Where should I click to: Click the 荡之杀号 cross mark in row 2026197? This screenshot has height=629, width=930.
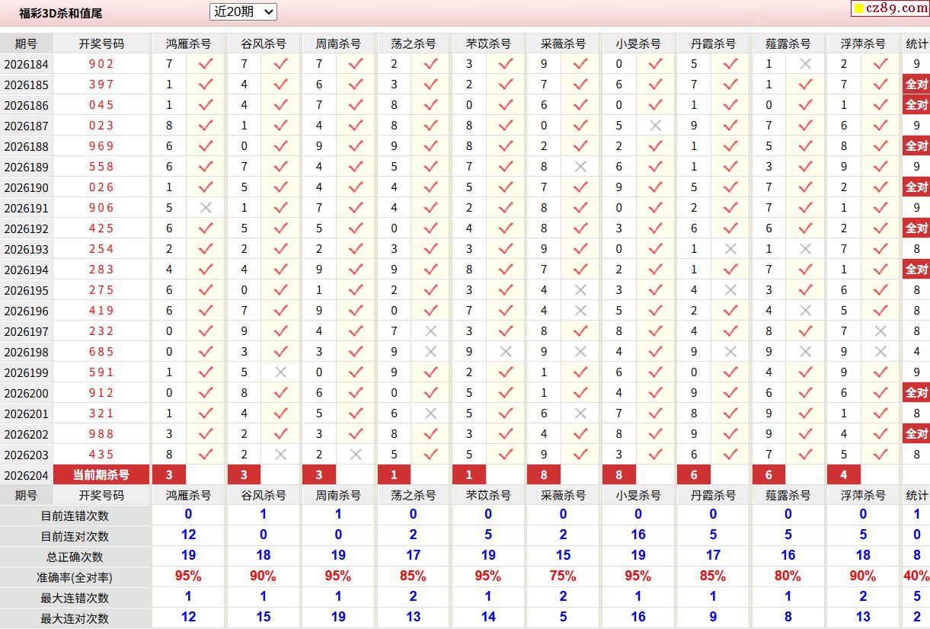point(431,331)
